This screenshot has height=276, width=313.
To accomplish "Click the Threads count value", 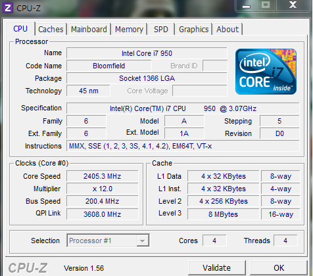I will click(285, 241).
